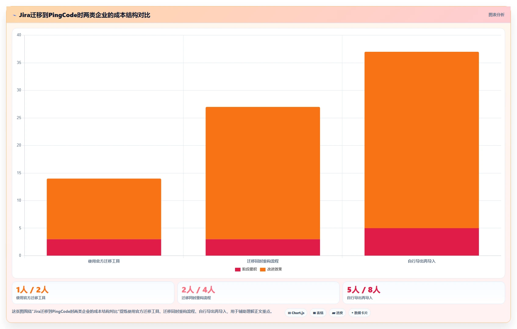Click the y-axis value 25
The image size is (517, 329).
point(19,118)
